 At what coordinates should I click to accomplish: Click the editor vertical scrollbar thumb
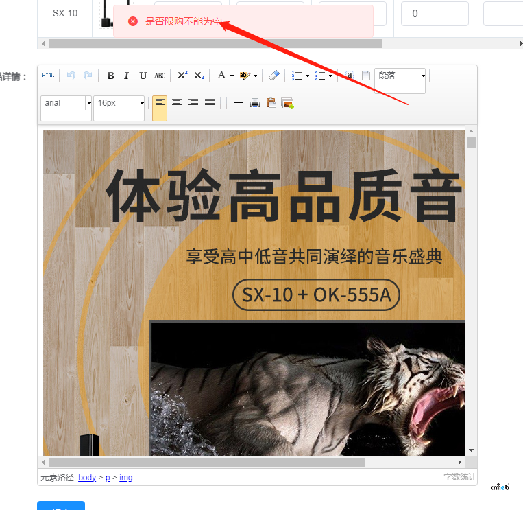(x=472, y=142)
